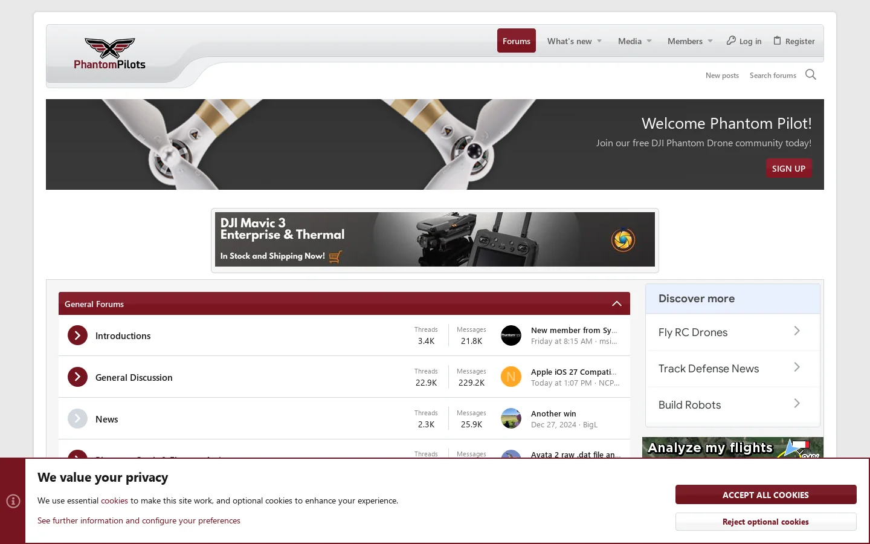
Task: Open Fly RC Drones chevron
Action: point(797,331)
